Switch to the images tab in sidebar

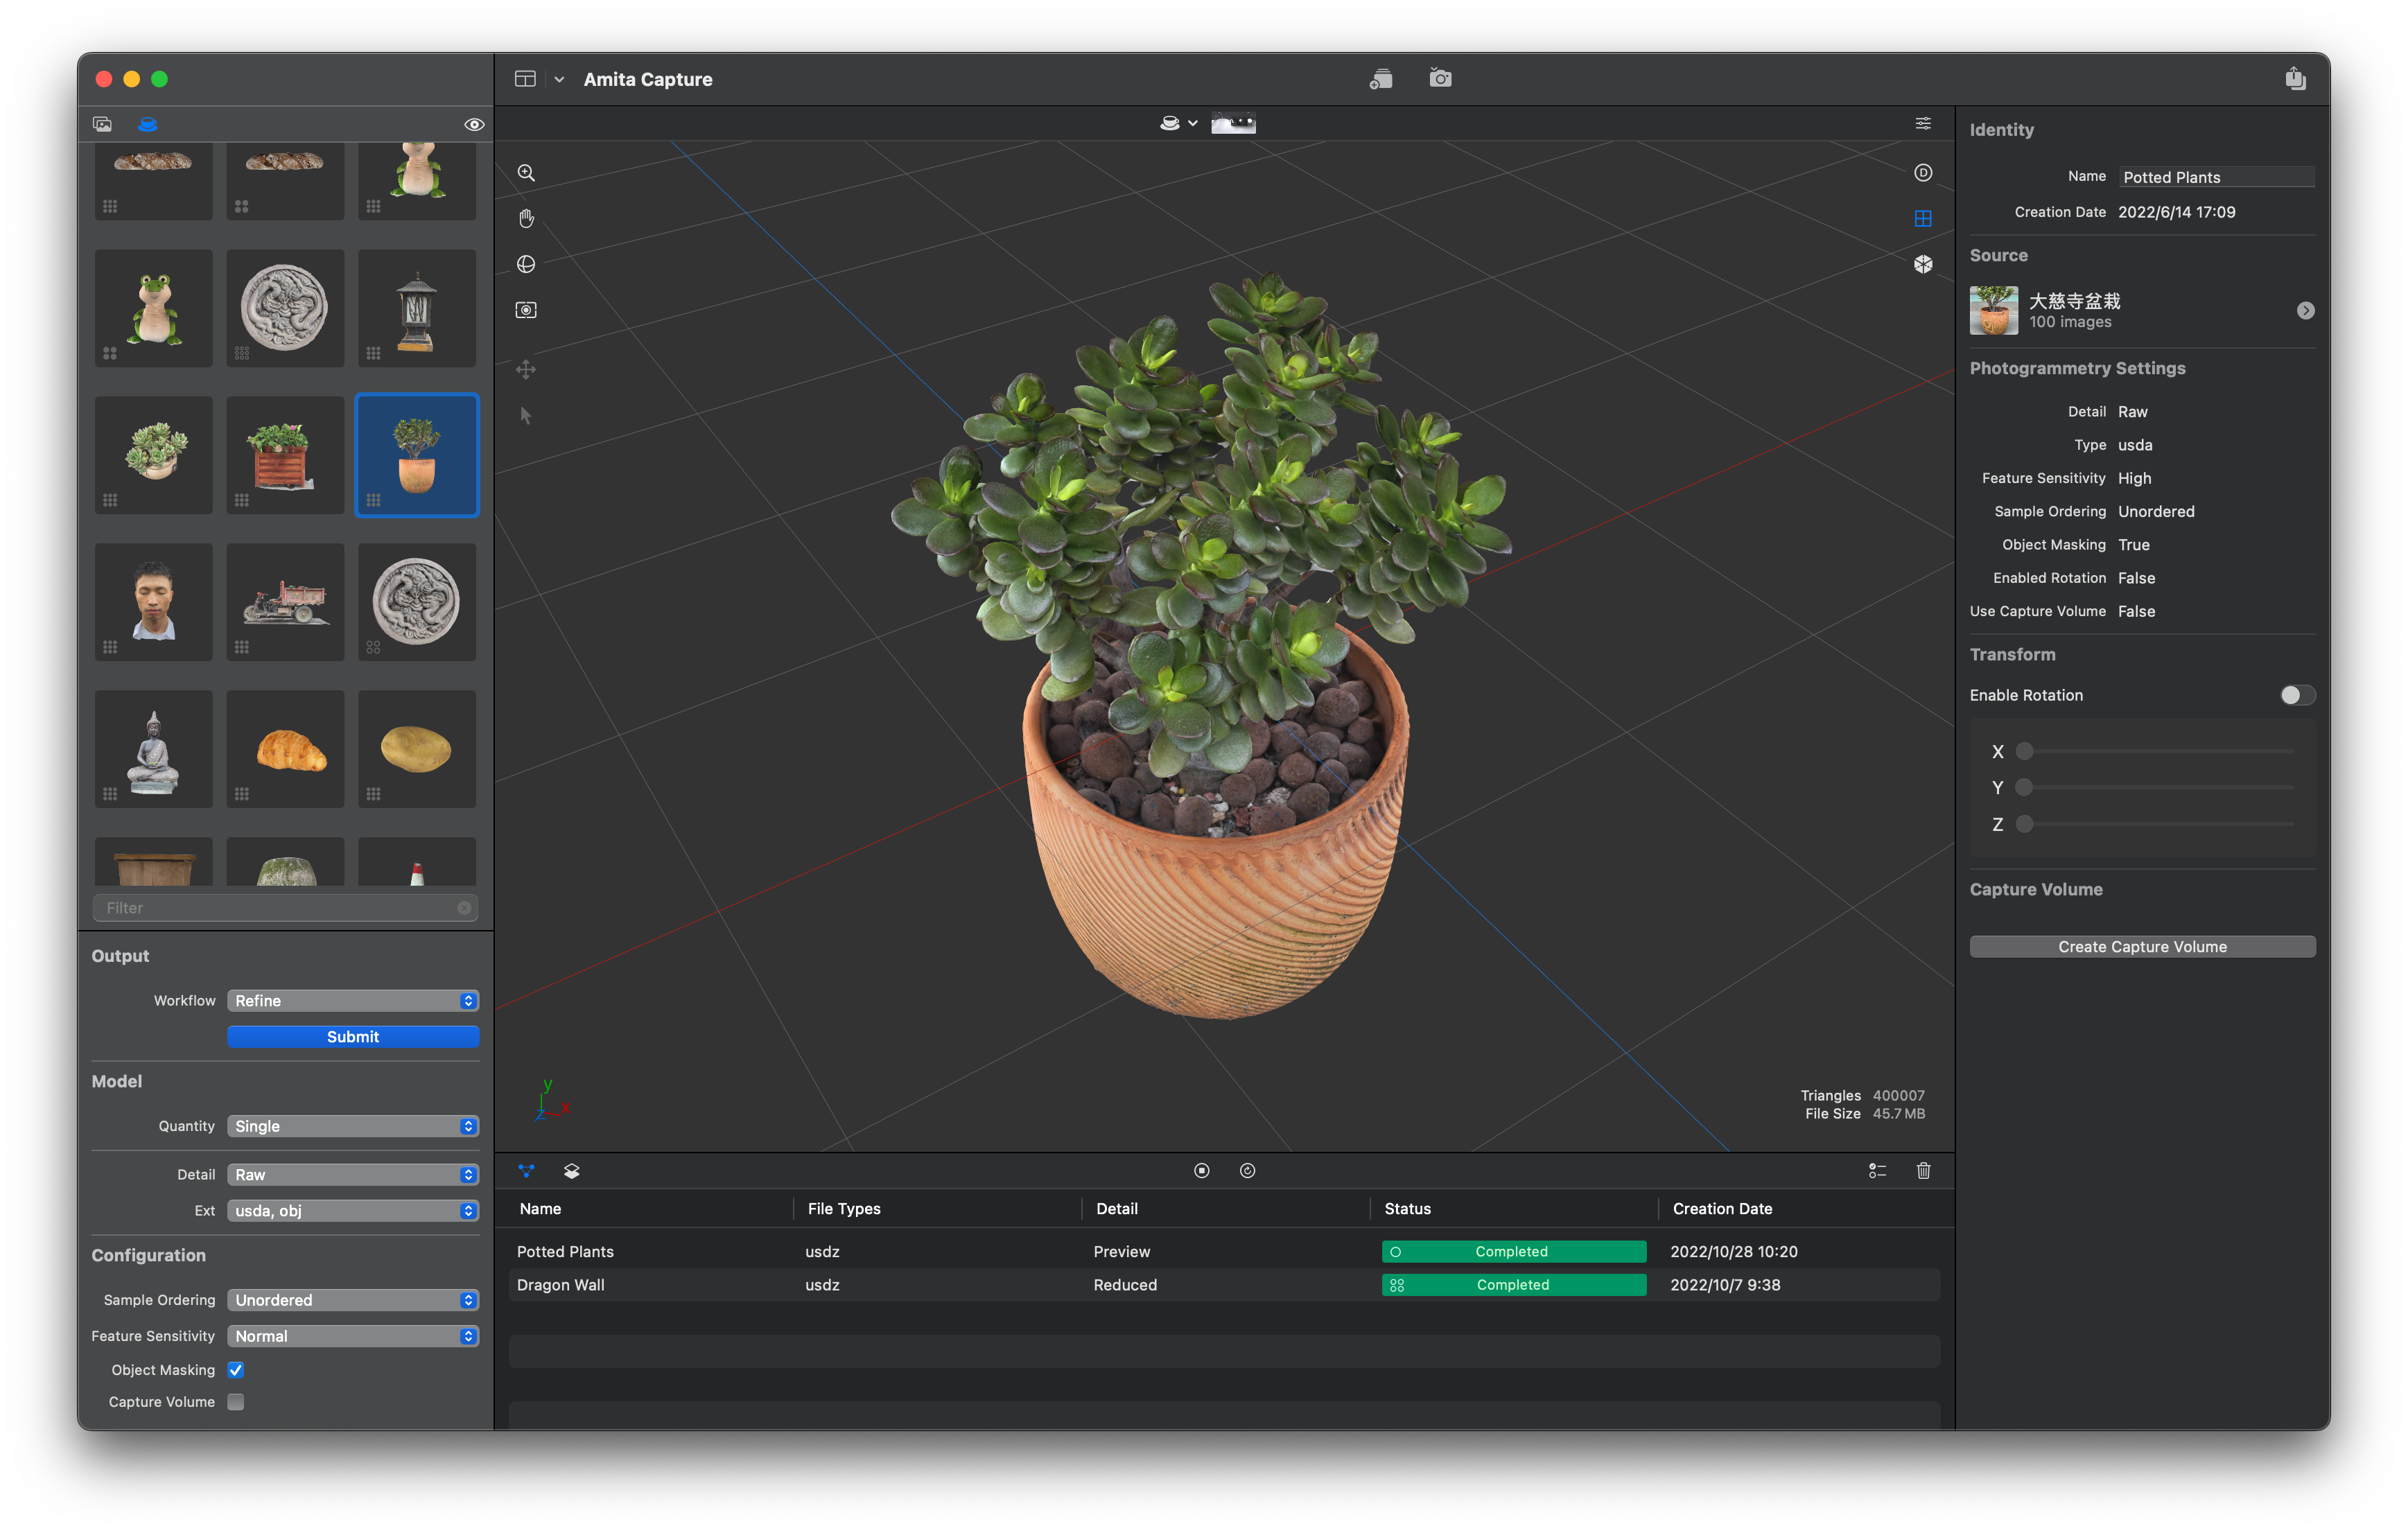pyautogui.click(x=102, y=124)
